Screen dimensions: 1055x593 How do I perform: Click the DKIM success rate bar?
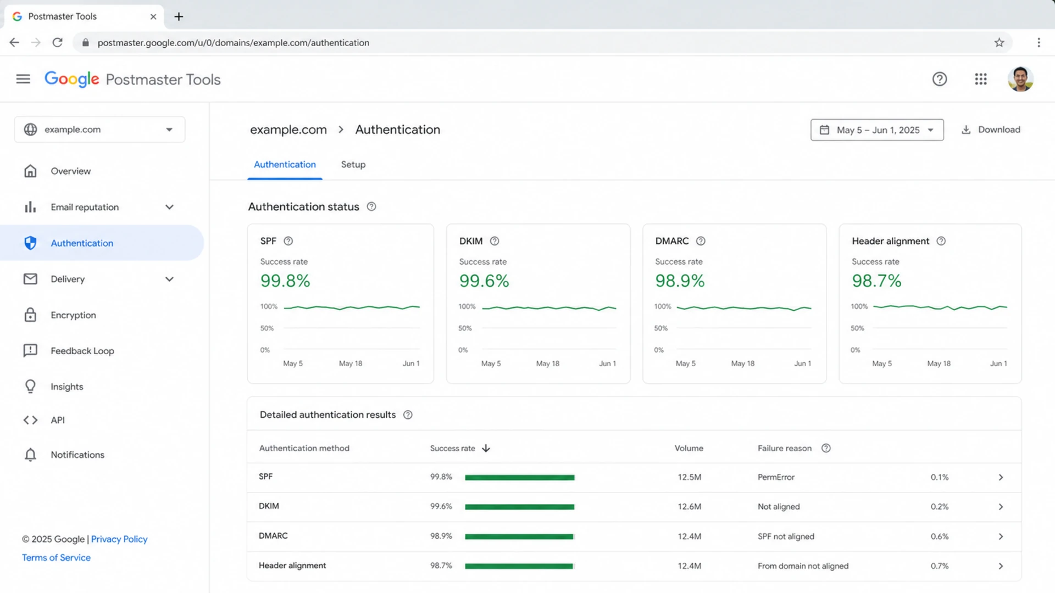tap(520, 507)
